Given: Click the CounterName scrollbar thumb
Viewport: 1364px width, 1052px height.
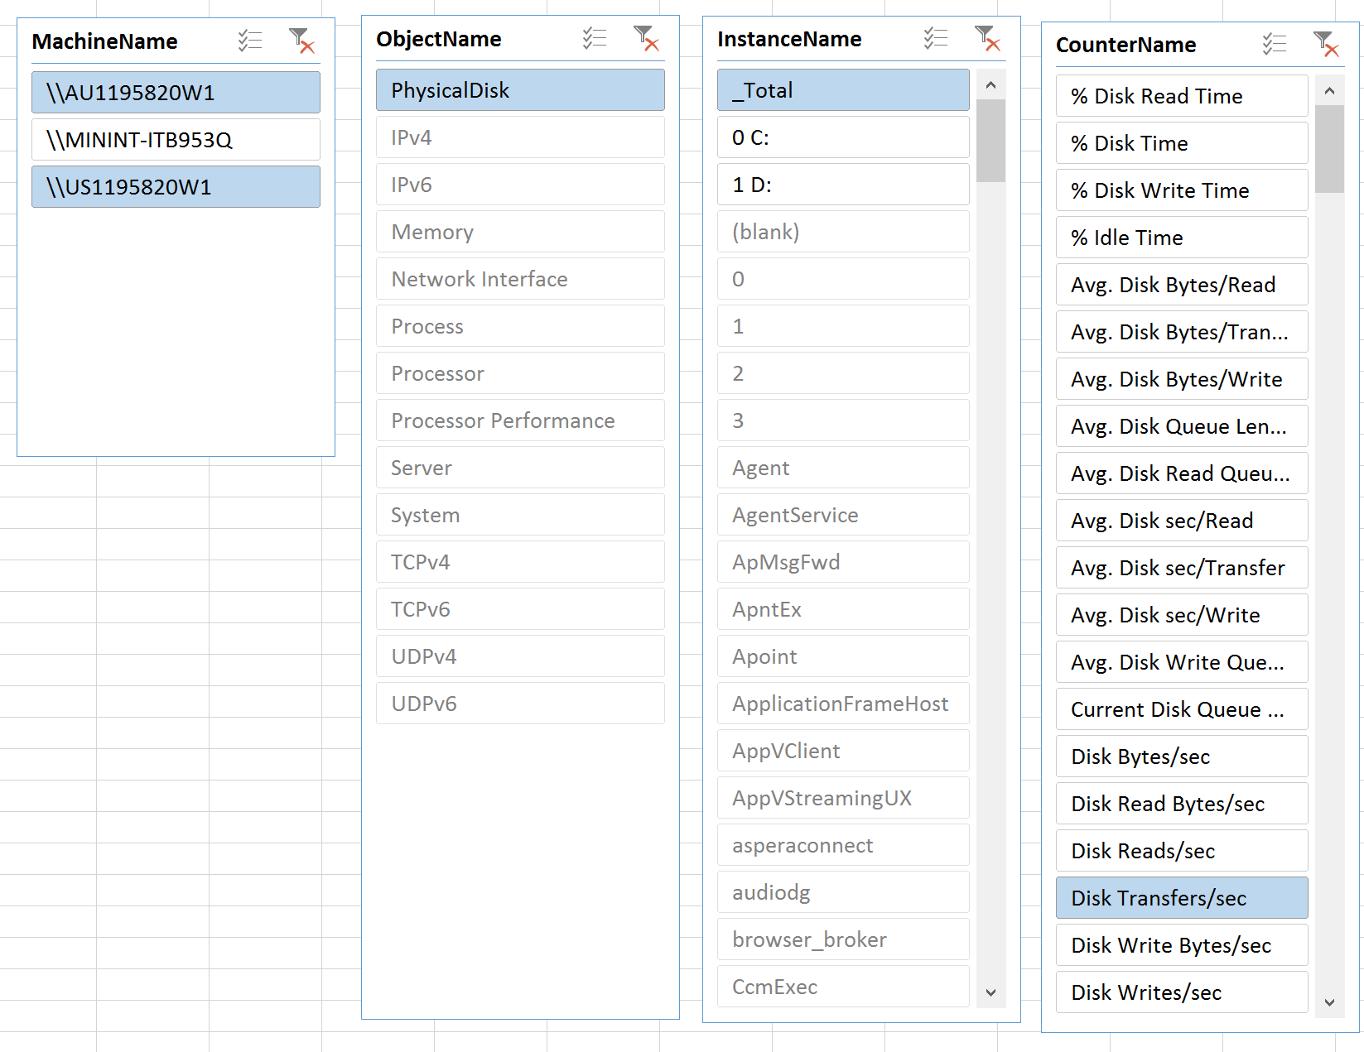Looking at the screenshot, I should point(1329,149).
